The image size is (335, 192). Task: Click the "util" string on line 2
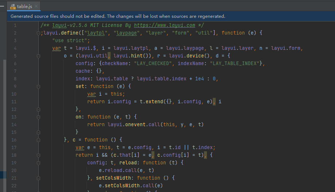coord(204,33)
